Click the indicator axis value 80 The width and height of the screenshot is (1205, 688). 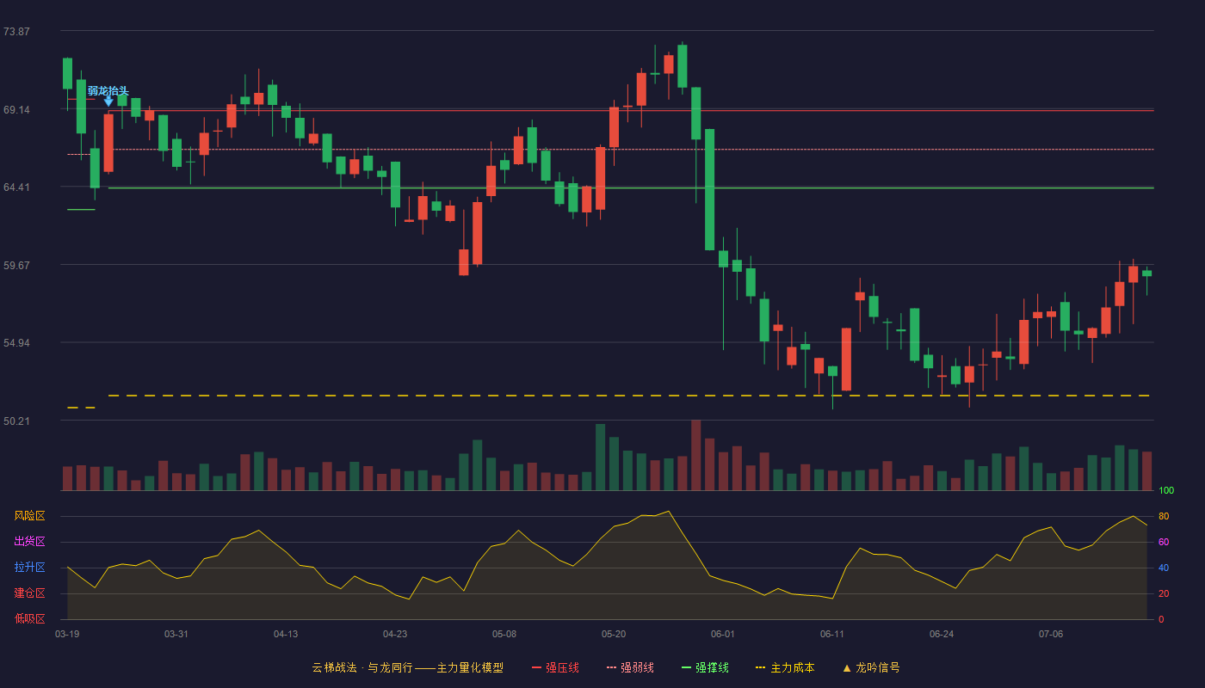(1164, 516)
